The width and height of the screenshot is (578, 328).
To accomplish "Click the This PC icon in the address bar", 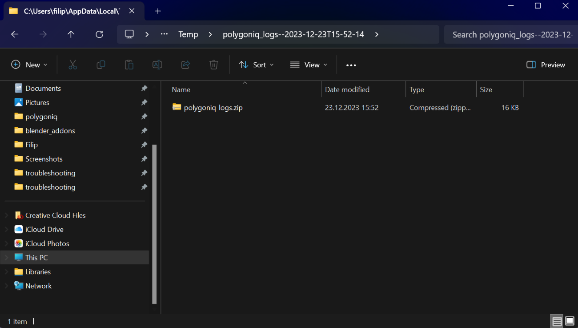I will coord(128,34).
